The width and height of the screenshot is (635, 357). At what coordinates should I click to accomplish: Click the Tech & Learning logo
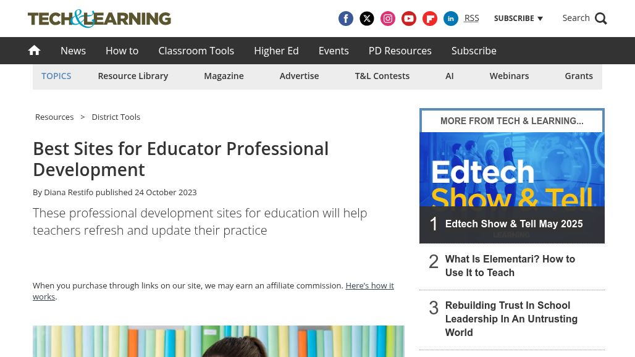pyautogui.click(x=99, y=19)
